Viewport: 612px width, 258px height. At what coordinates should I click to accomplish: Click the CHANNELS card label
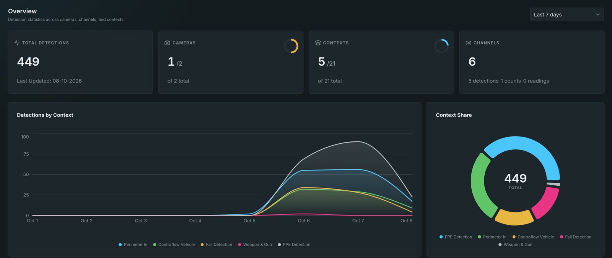[x=486, y=43]
